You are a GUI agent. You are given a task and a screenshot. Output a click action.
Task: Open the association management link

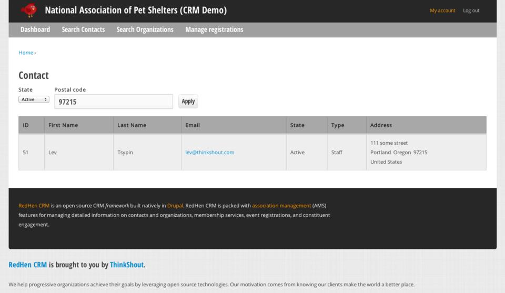click(281, 206)
